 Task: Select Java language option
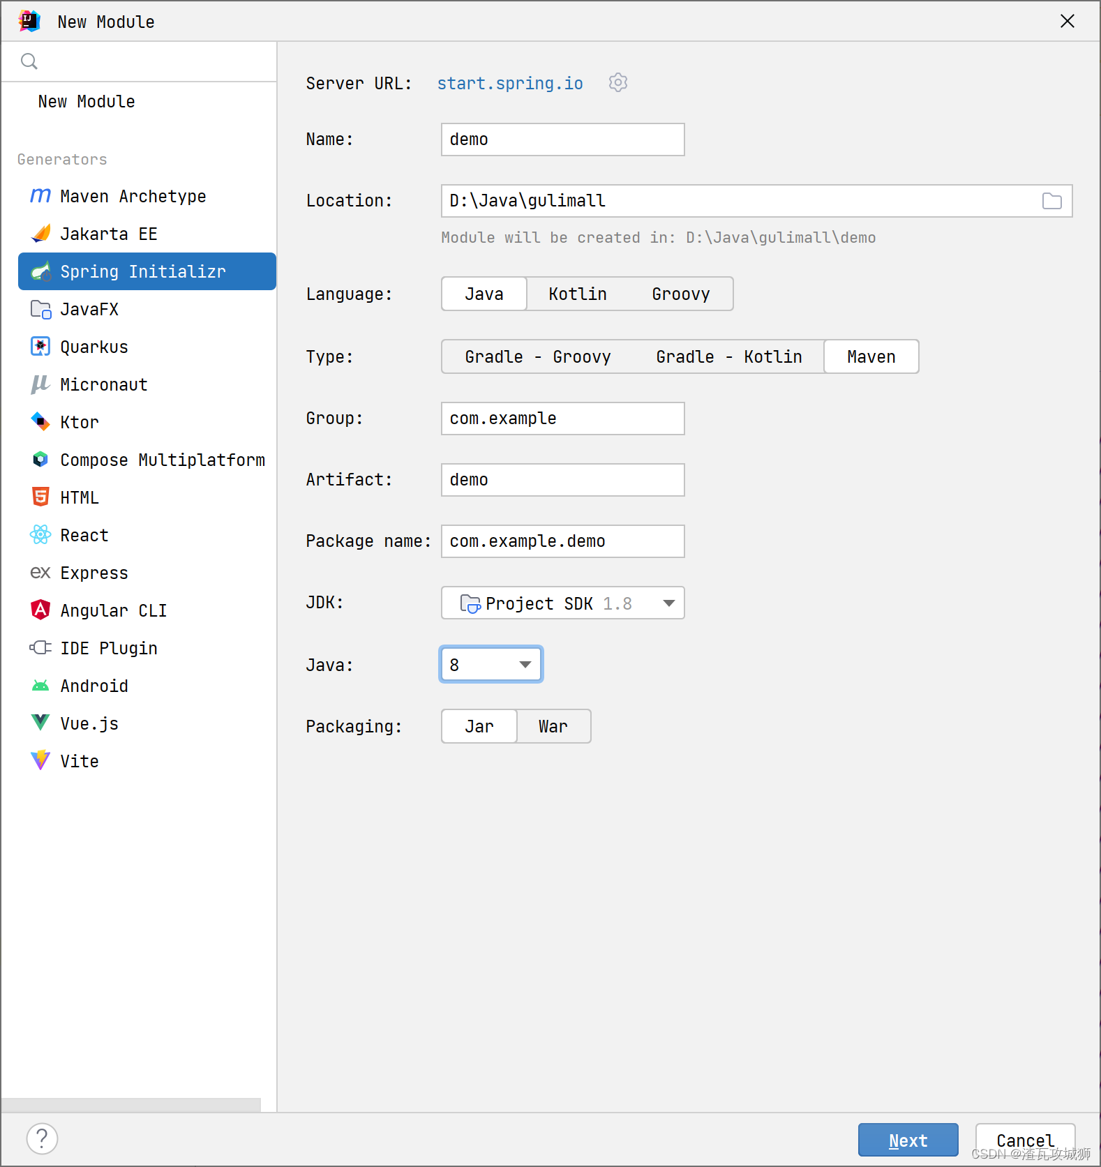pos(484,294)
